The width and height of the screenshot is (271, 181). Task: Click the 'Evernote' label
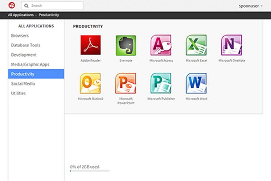(126, 61)
